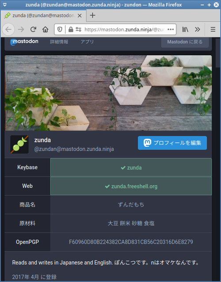The height and width of the screenshot is (282, 221).
Task: Open a new tab with plus button
Action: (x=92, y=15)
